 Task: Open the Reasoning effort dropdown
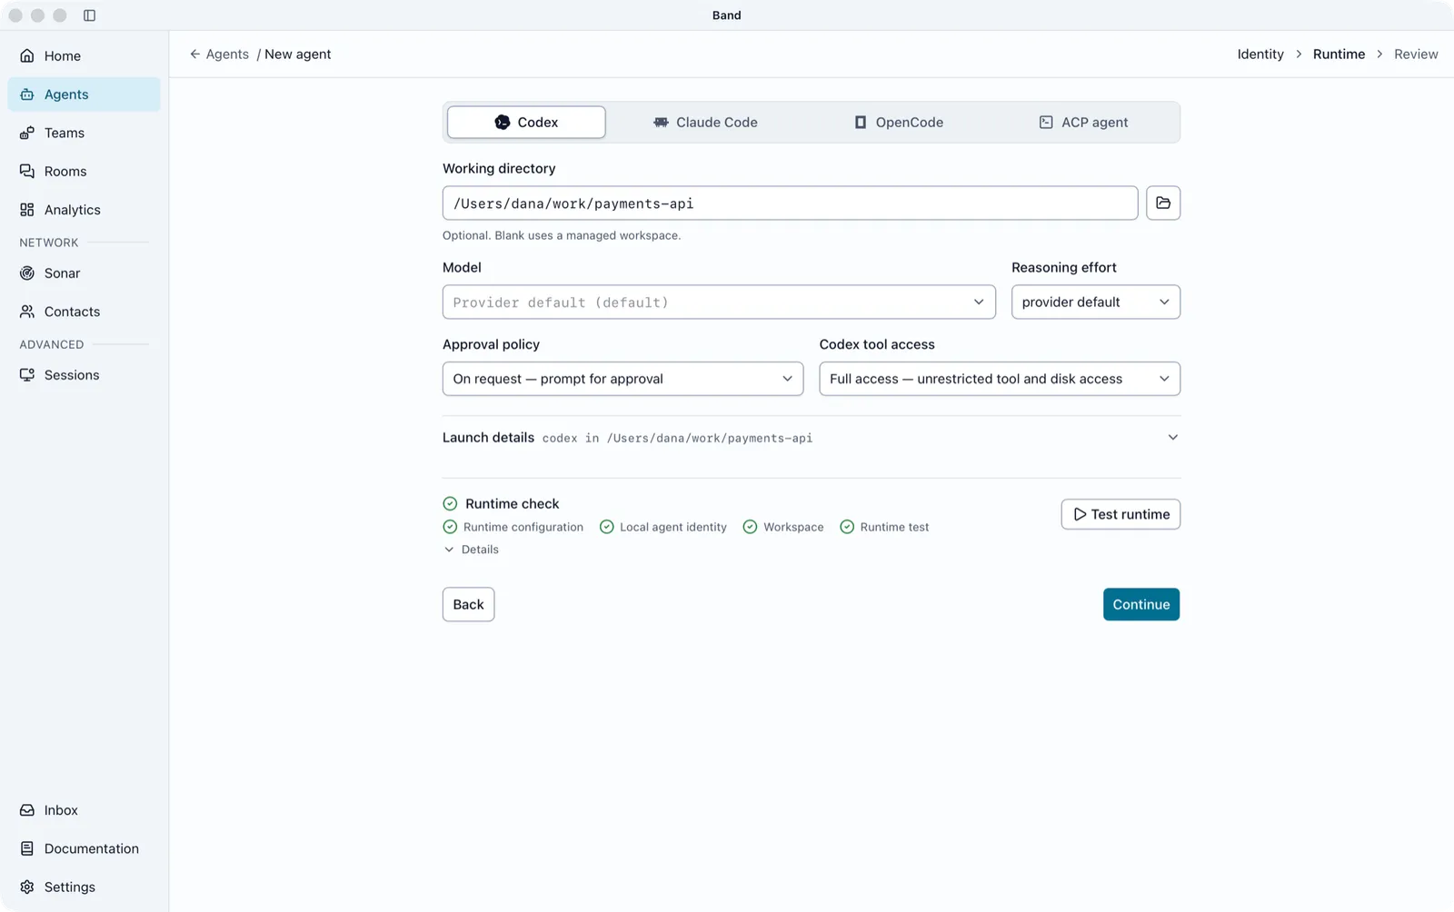1095,302
